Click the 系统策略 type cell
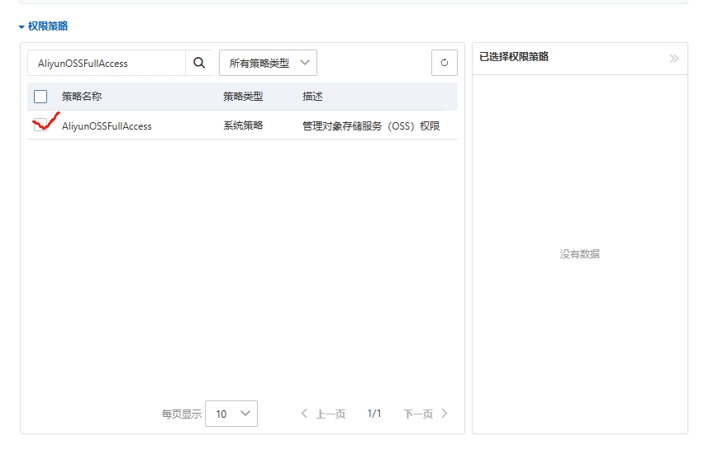Screen dimensions: 704x464 tap(243, 125)
